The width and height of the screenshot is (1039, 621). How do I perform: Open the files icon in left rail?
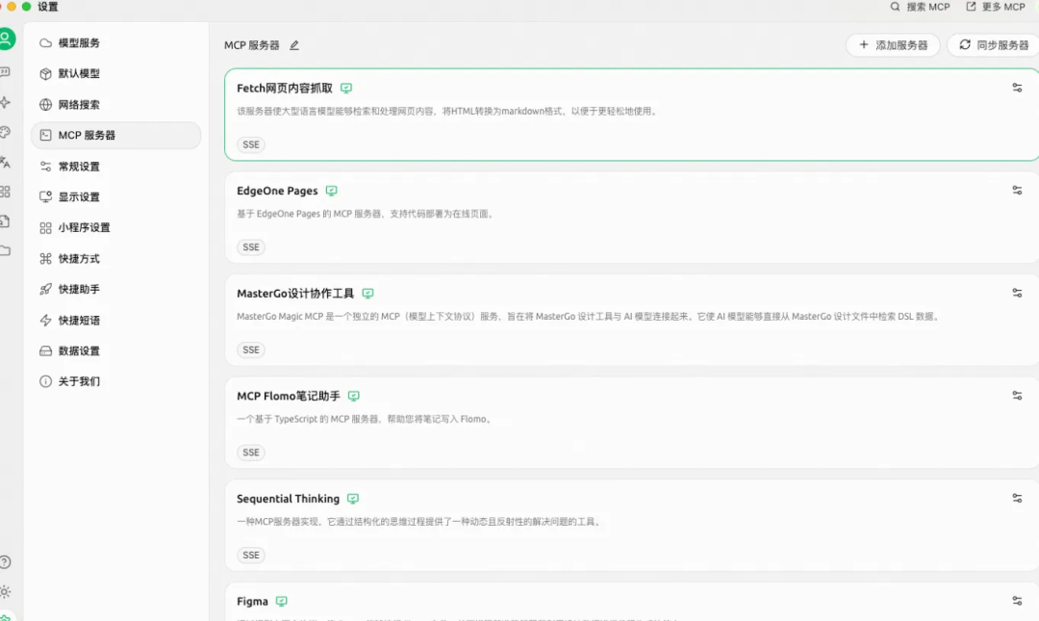(x=5, y=220)
